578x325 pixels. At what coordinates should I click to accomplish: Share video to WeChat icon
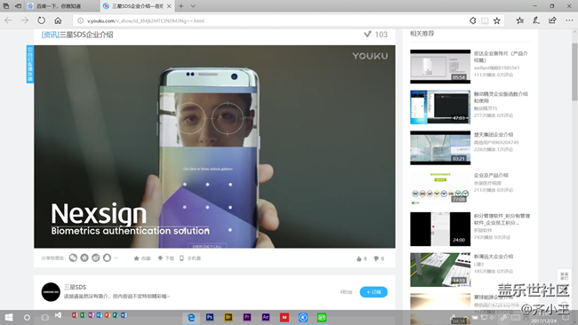73,258
